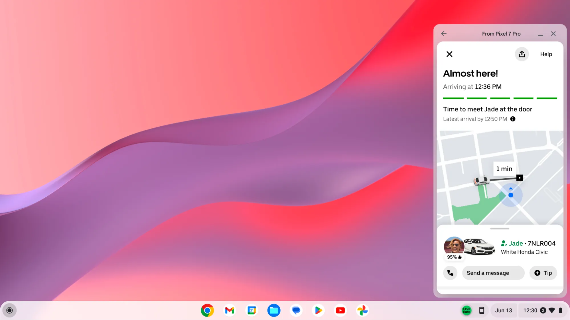The height and width of the screenshot is (320, 570).
Task: Open Google Messages from the shelf
Action: 296,310
